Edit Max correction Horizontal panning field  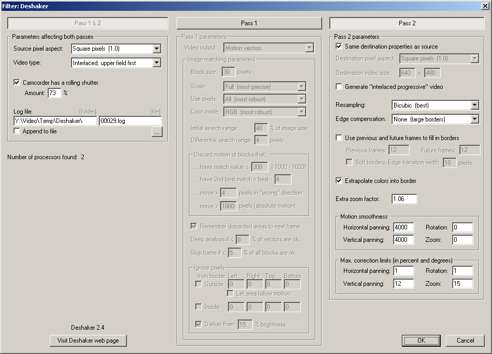pyautogui.click(x=403, y=271)
